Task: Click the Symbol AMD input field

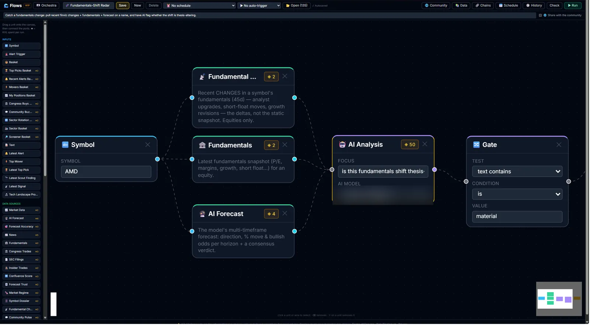Action: click(106, 172)
